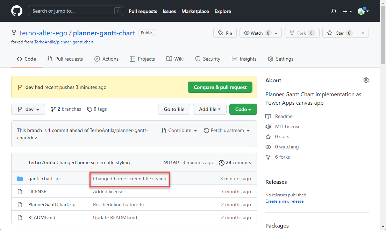This screenshot has width=386, height=230.
Task: Click the MIT License scale icon
Action: coord(268,126)
